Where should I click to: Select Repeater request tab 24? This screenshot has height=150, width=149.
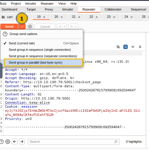point(126,17)
